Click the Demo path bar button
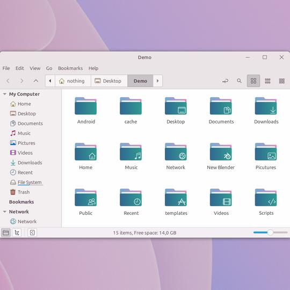Viewport: 290px width, 290px height. (x=140, y=81)
